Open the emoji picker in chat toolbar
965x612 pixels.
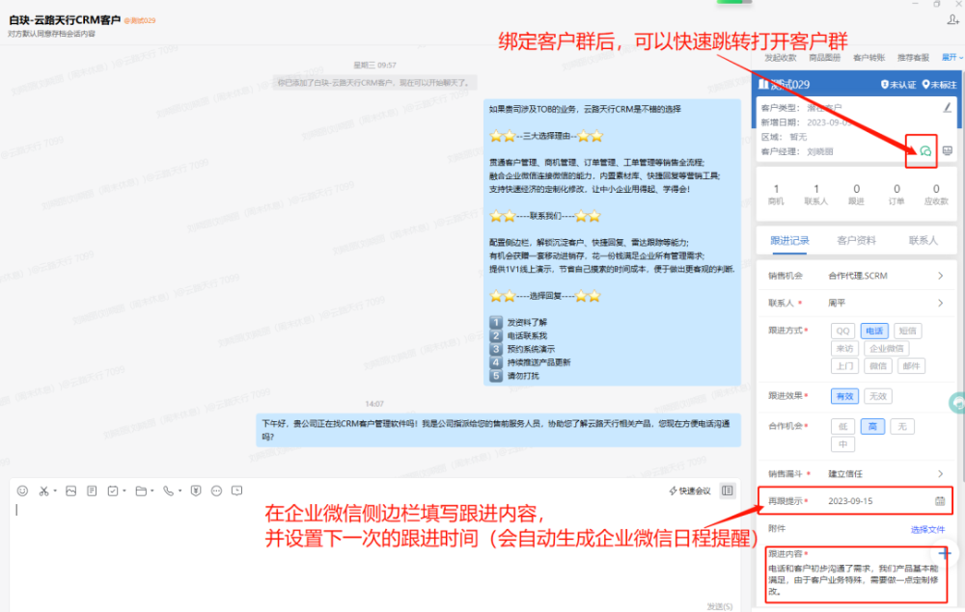22,491
